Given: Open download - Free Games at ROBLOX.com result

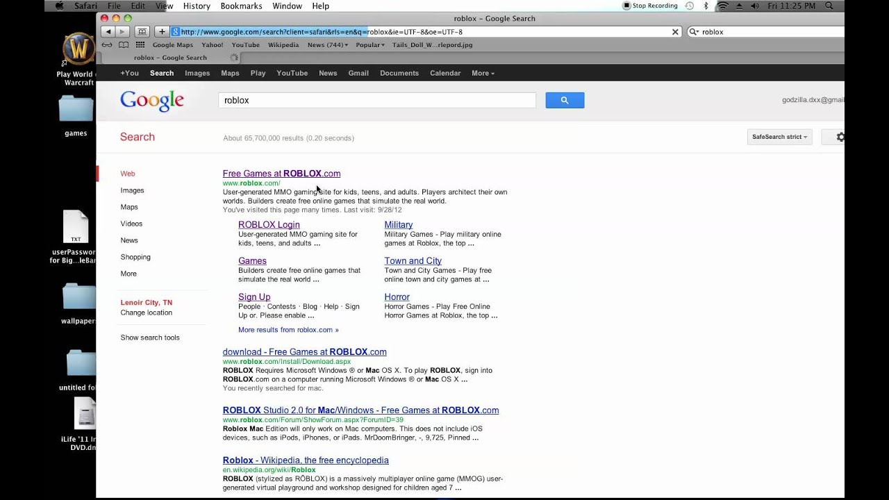Looking at the screenshot, I should (x=304, y=352).
